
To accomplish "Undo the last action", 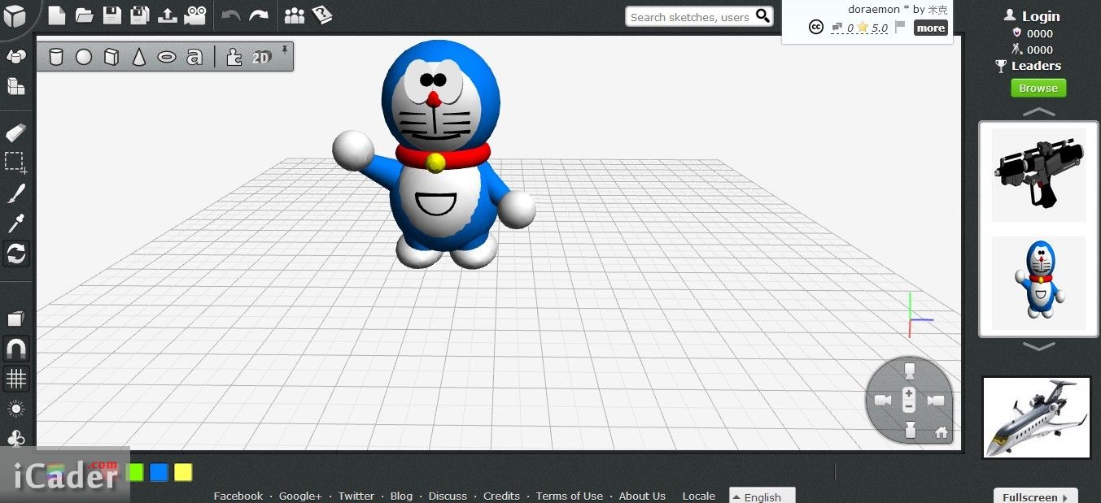I will (231, 15).
